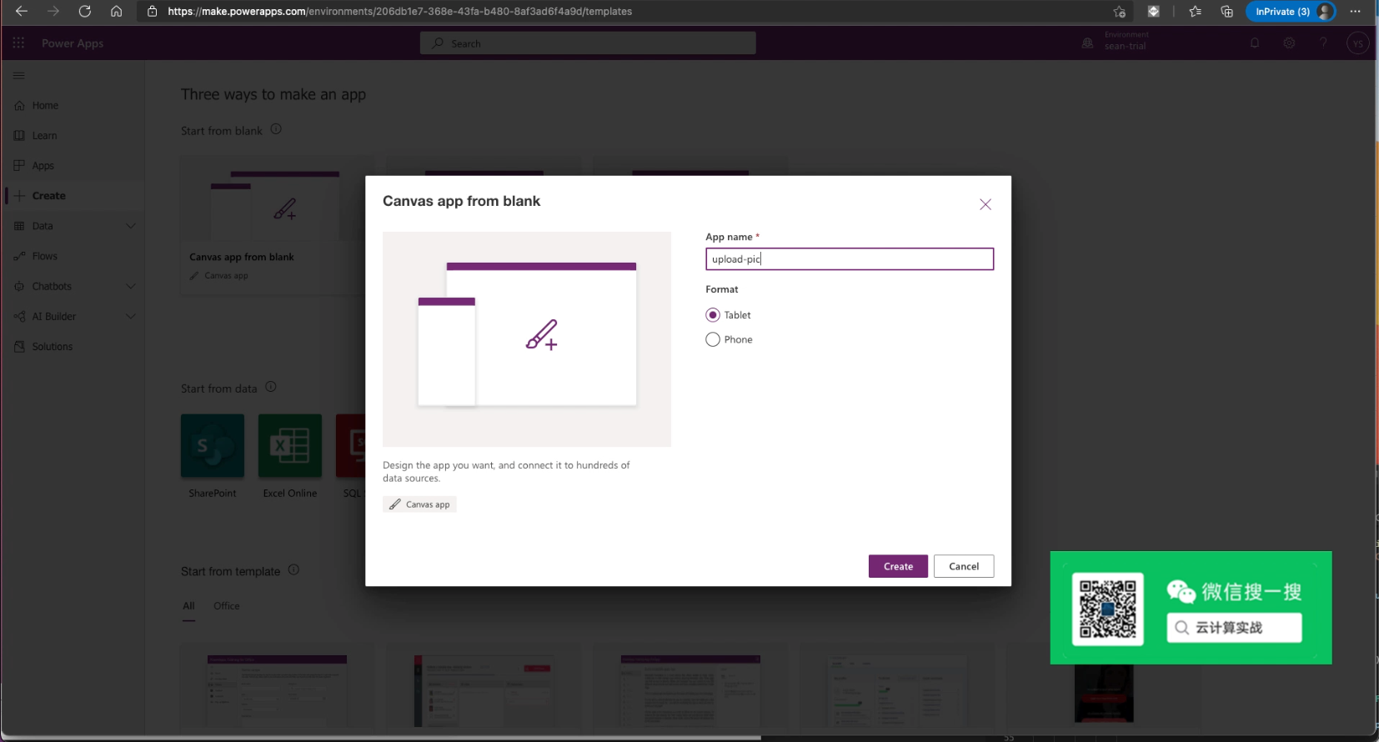Select the Tablet format radio button
Screen dimensions: 1379x742
713,315
